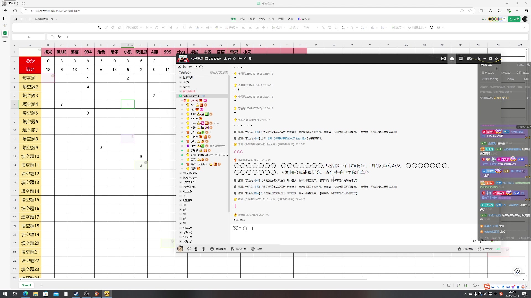Viewport: 531px width, 298px height.
Task: Click the channel search magnifier icon
Action: click(x=201, y=67)
